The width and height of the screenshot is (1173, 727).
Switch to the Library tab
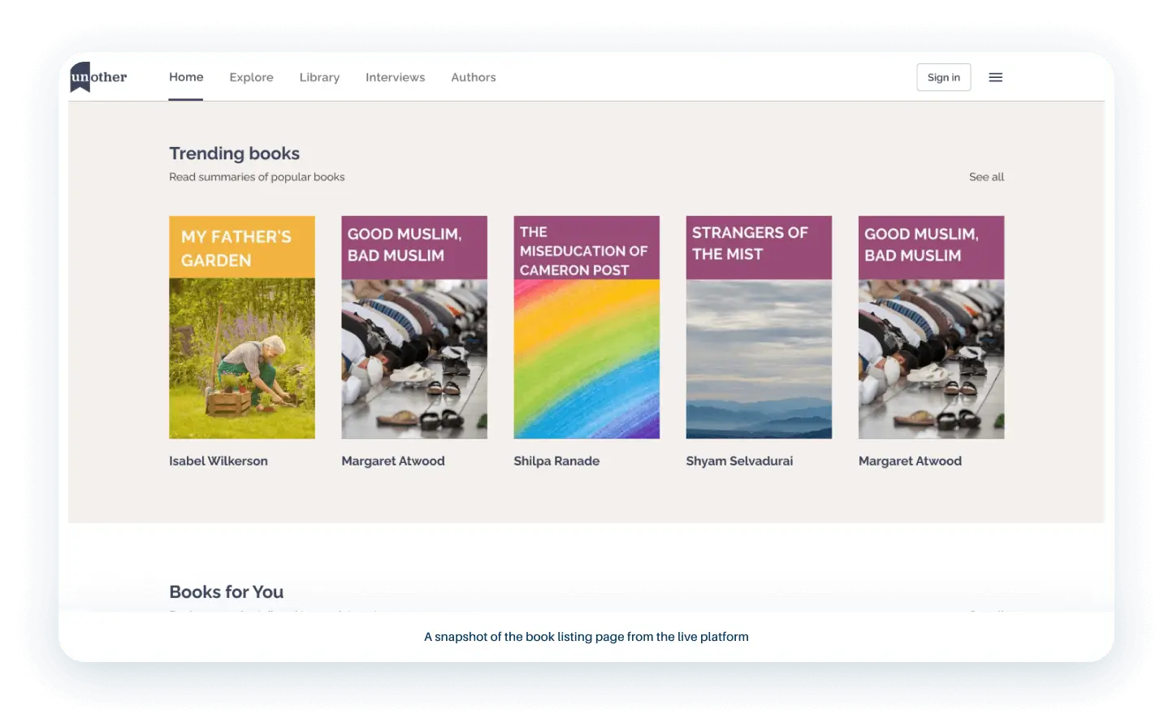(319, 77)
